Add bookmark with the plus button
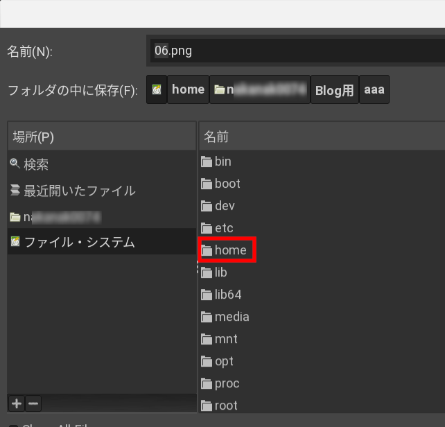The height and width of the screenshot is (427, 445). 17,403
